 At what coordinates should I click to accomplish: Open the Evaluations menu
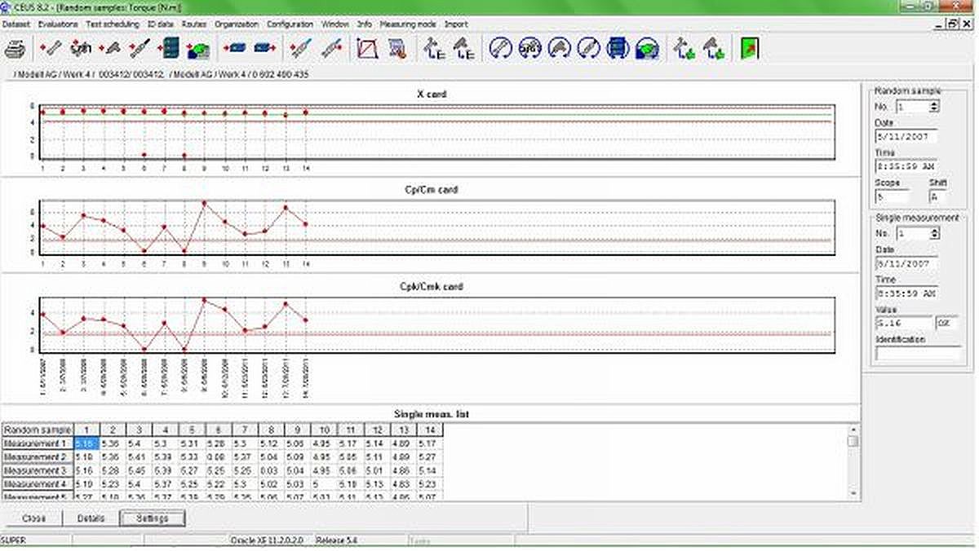coord(57,24)
